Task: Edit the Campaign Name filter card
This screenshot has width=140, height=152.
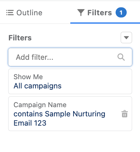Action: (x=70, y=114)
